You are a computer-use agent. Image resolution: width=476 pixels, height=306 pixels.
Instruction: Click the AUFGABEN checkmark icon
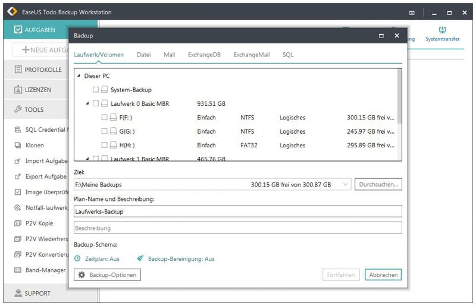[18, 30]
